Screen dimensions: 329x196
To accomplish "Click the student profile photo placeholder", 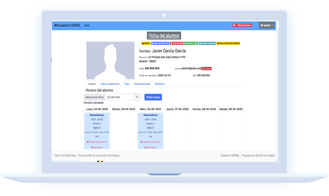I will pyautogui.click(x=110, y=60).
